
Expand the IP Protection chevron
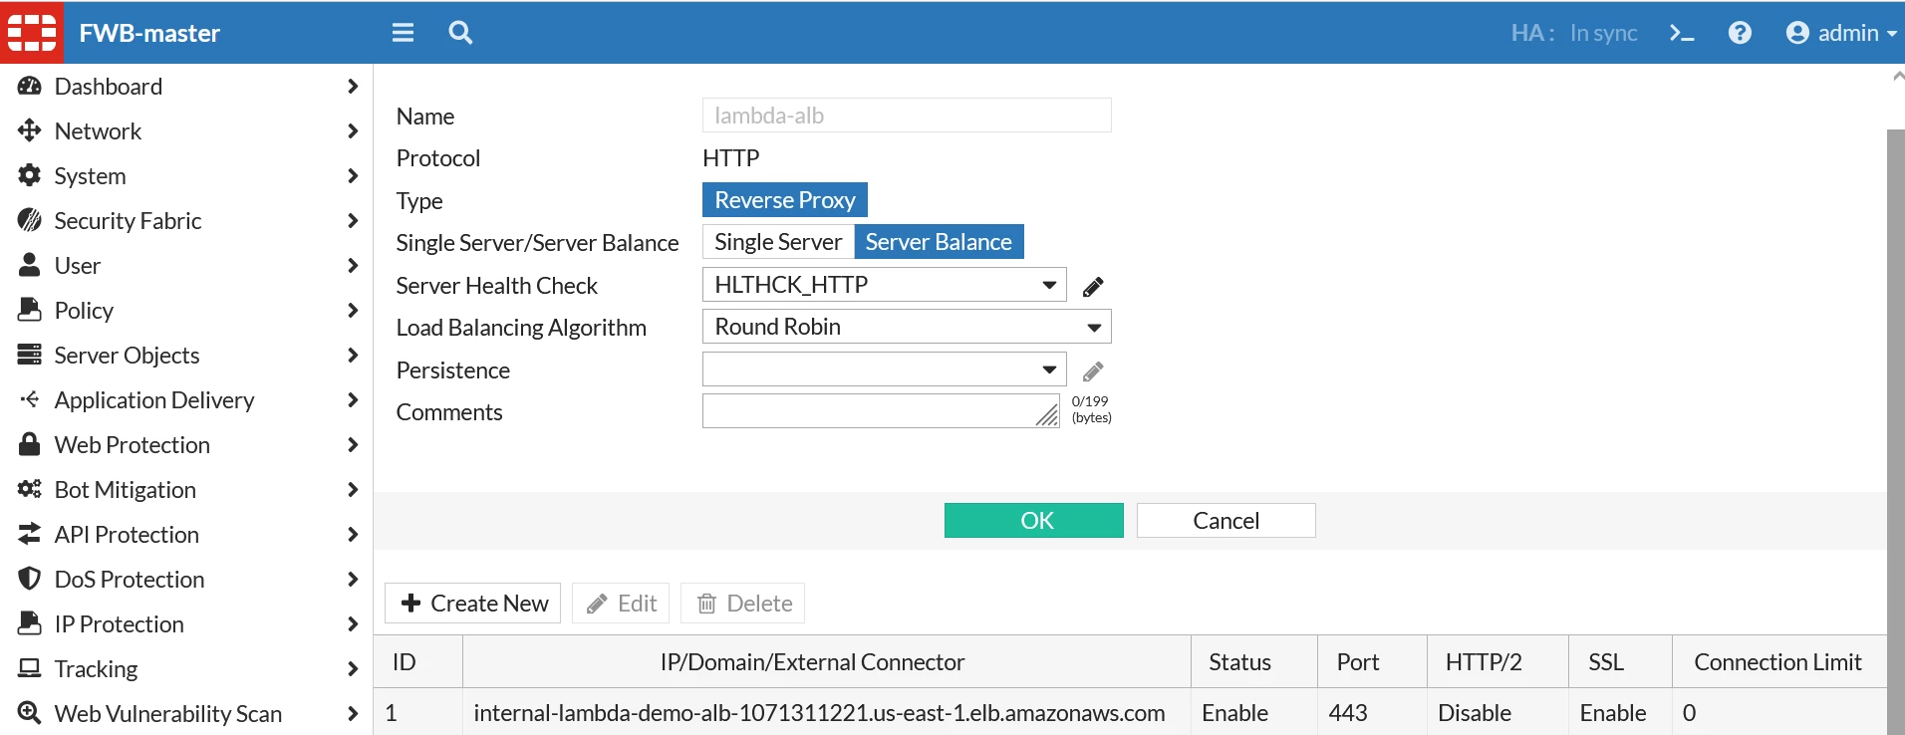352,623
